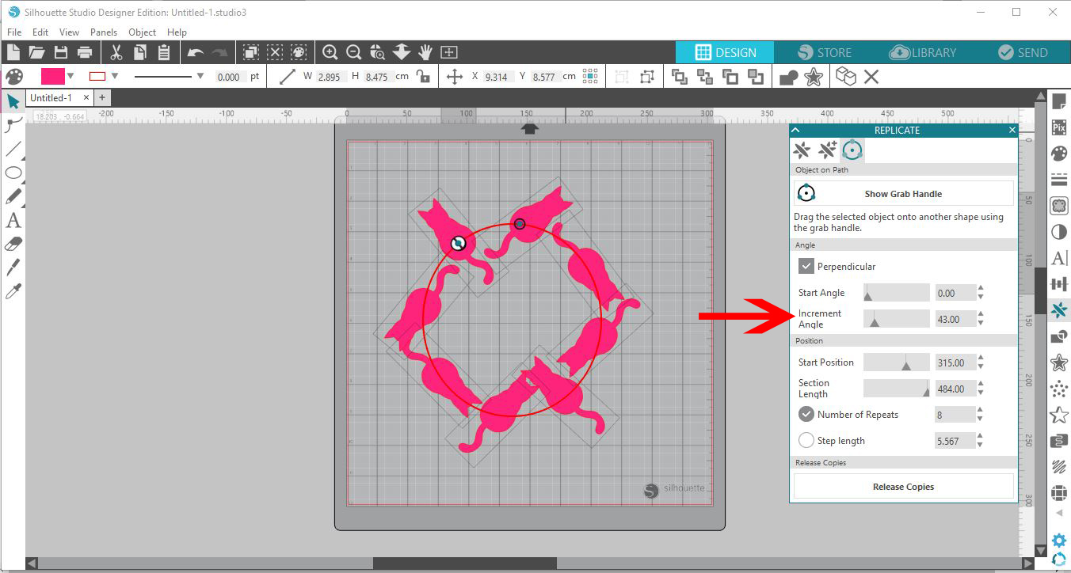Cut selection with scissors icon
Image resolution: width=1071 pixels, height=573 pixels.
116,52
